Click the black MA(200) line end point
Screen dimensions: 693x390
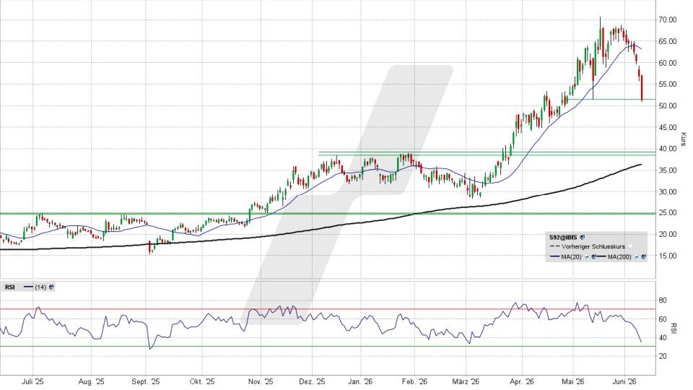click(641, 165)
